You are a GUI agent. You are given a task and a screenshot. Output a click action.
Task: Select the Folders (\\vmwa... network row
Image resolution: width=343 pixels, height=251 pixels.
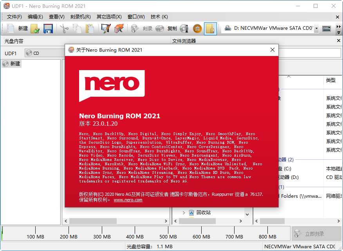pos(310,196)
